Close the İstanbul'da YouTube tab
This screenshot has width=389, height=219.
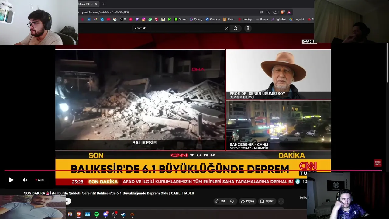96,4
